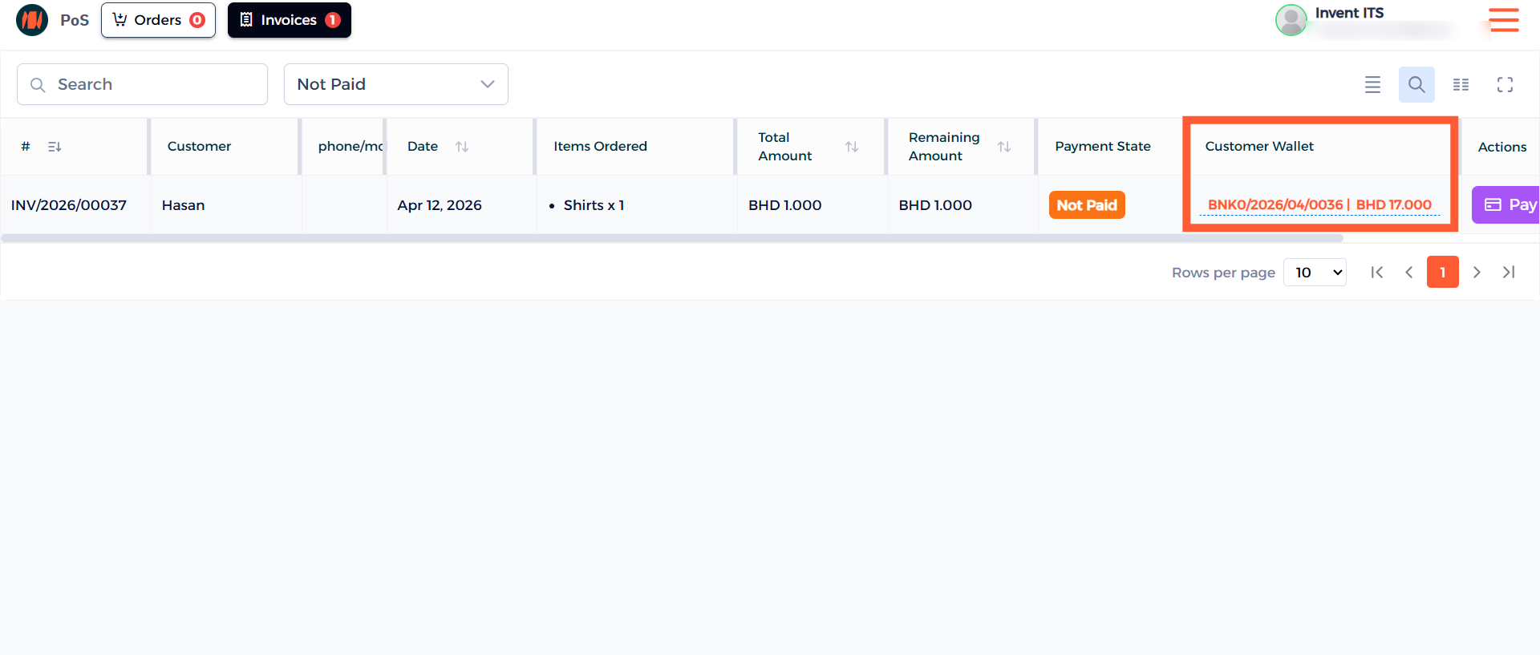This screenshot has height=655, width=1540.
Task: Sort by invoice number column icon
Action: coord(55,147)
